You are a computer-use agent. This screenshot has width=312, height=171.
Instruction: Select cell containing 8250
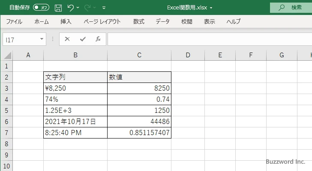[x=139, y=88]
